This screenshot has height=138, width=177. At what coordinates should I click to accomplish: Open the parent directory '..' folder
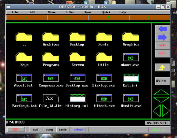pyautogui.click(x=24, y=37)
